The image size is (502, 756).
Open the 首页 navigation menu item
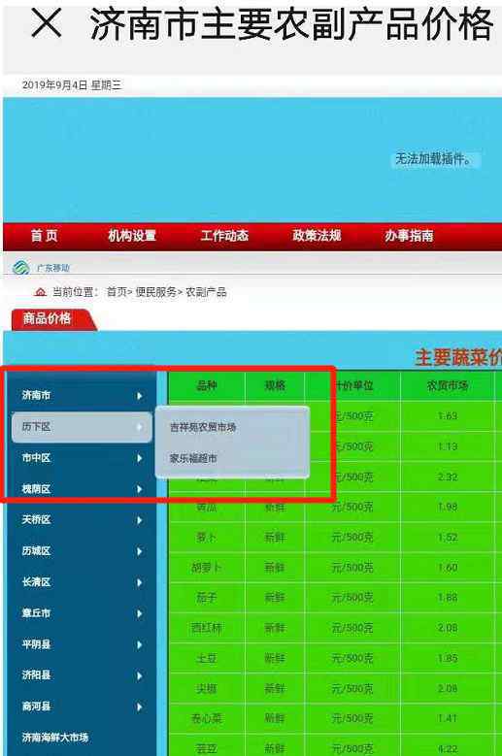coord(45,236)
